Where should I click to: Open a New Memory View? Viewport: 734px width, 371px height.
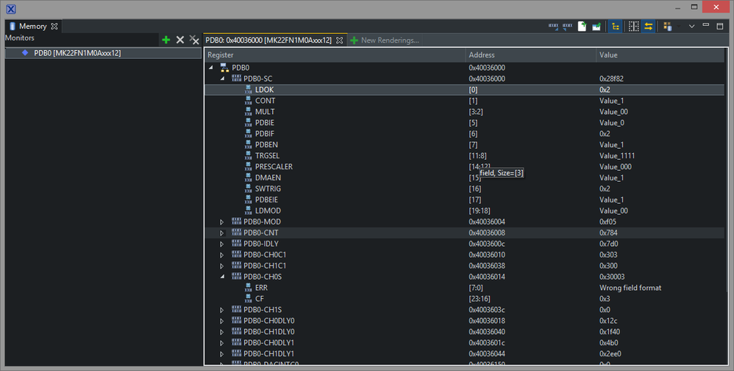pos(582,26)
